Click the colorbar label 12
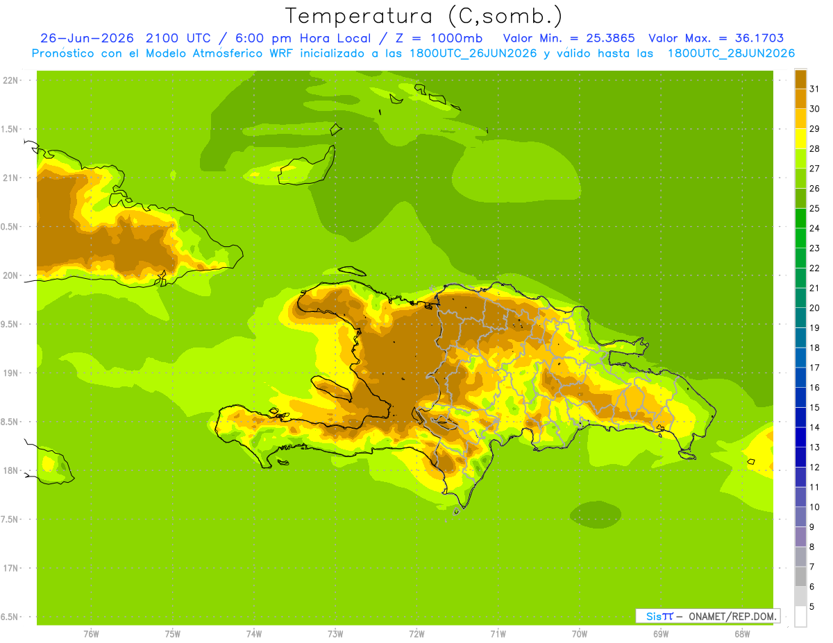The width and height of the screenshot is (833, 643). tap(815, 468)
